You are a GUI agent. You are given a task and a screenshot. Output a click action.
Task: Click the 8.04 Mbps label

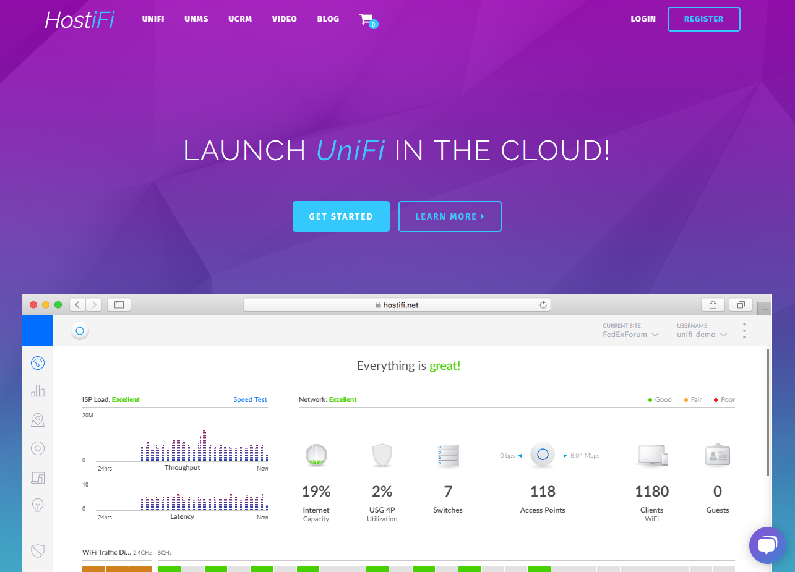(585, 456)
